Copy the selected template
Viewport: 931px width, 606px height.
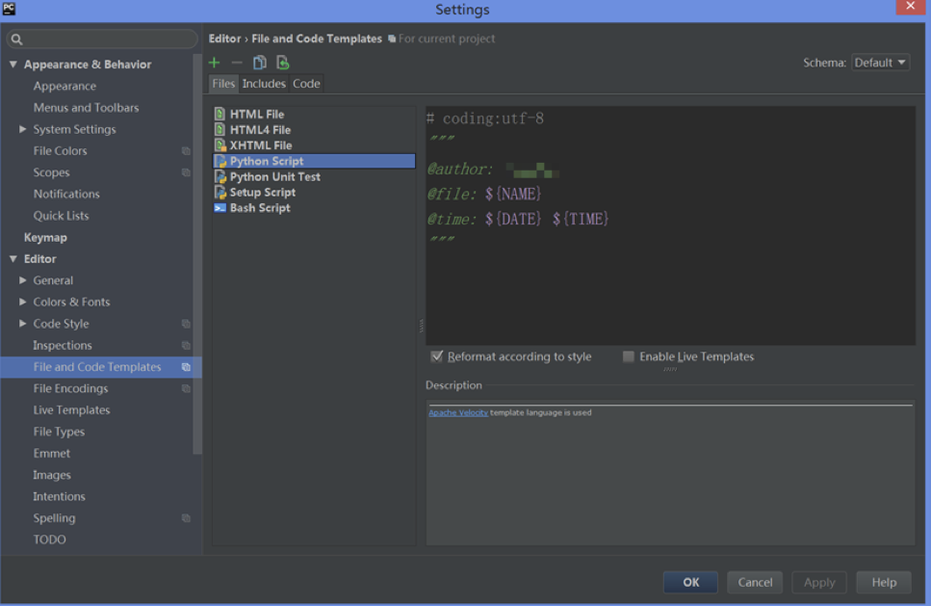(260, 63)
